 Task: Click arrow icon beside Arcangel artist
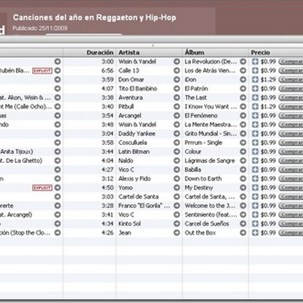176,116
